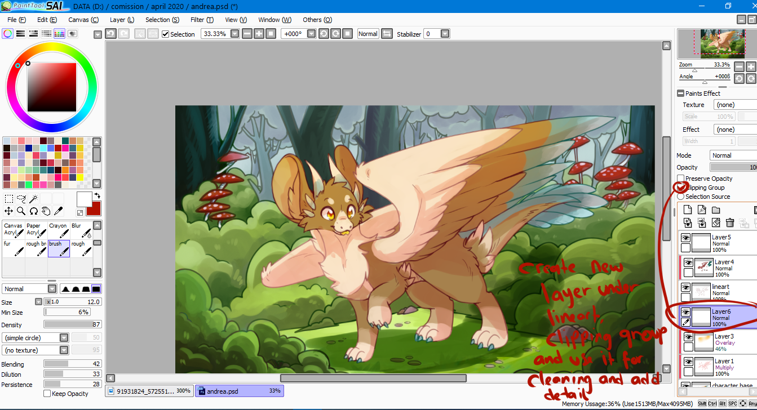The image size is (757, 410).
Task: Toggle the swatches panel icon
Action: [x=59, y=34]
